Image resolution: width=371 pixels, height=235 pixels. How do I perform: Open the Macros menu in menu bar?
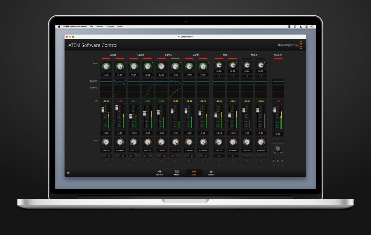coord(100,26)
